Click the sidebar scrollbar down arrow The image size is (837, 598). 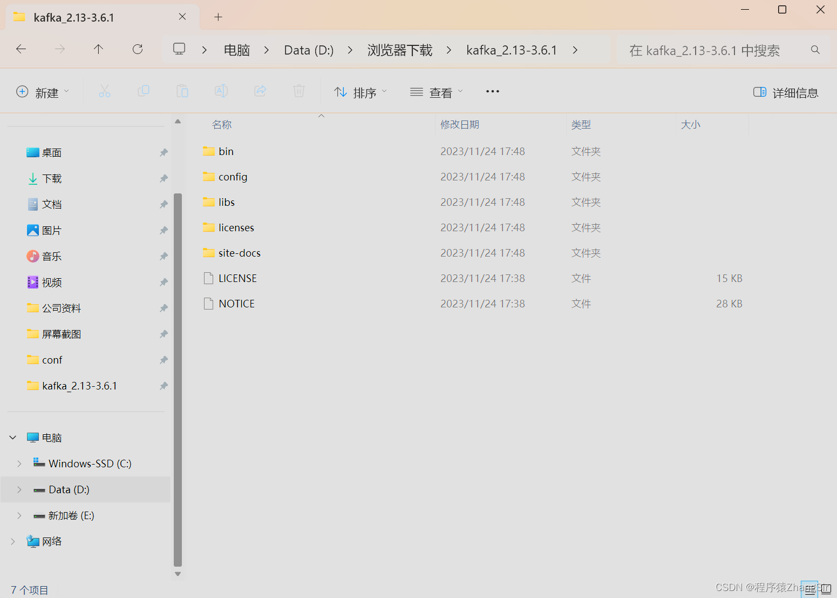[x=178, y=574]
